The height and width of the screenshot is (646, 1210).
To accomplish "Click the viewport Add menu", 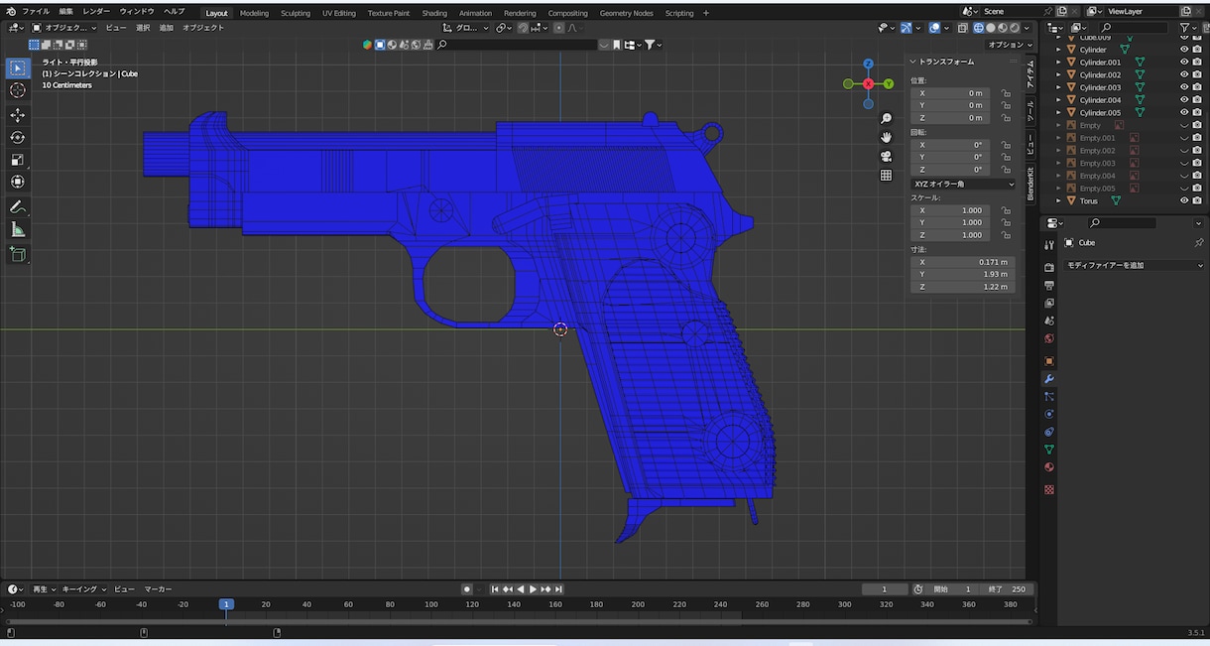I will (x=166, y=28).
